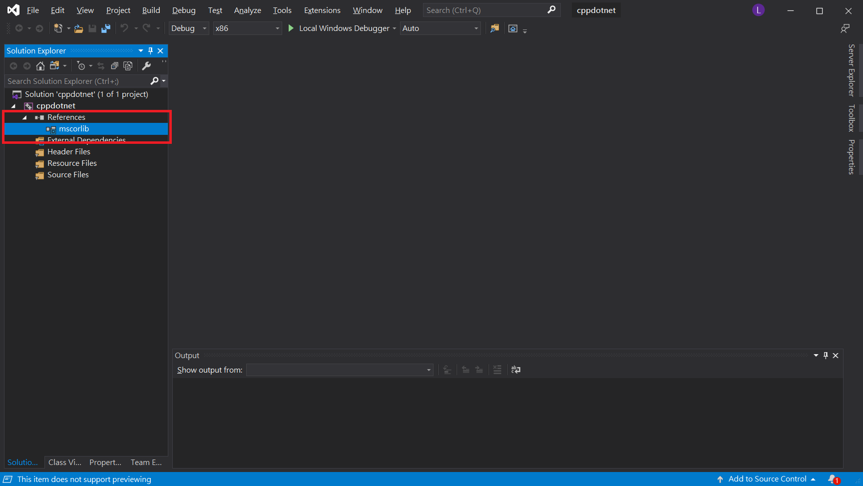Click the Navigate Forward toolbar icon
This screenshot has width=863, height=486.
[x=39, y=28]
